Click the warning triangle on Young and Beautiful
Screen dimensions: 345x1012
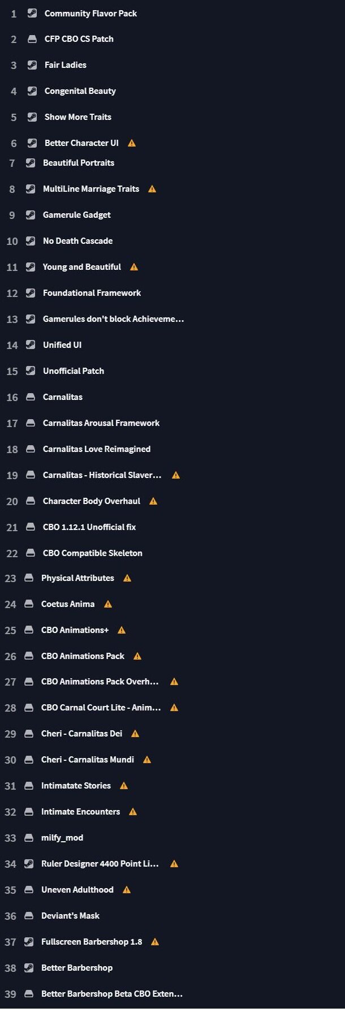tap(134, 266)
